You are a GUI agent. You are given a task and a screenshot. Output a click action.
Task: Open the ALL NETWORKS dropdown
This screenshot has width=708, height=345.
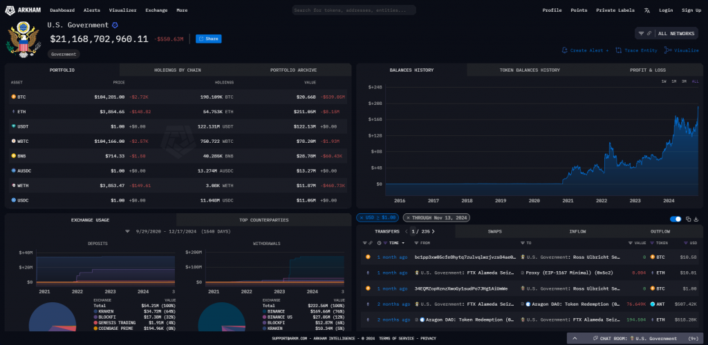(666, 33)
